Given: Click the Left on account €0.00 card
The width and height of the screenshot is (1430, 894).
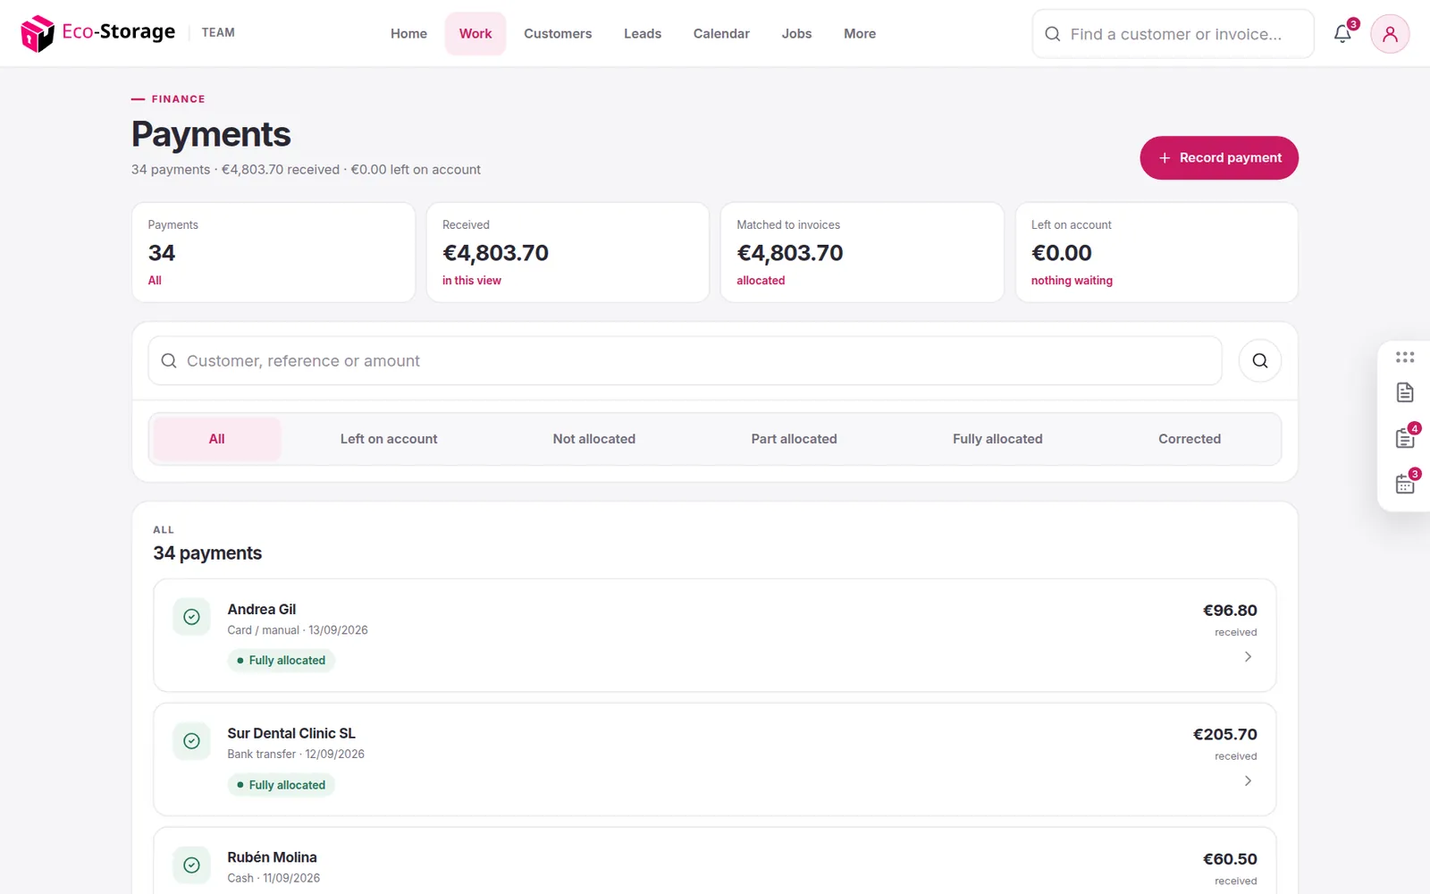Looking at the screenshot, I should point(1157,252).
